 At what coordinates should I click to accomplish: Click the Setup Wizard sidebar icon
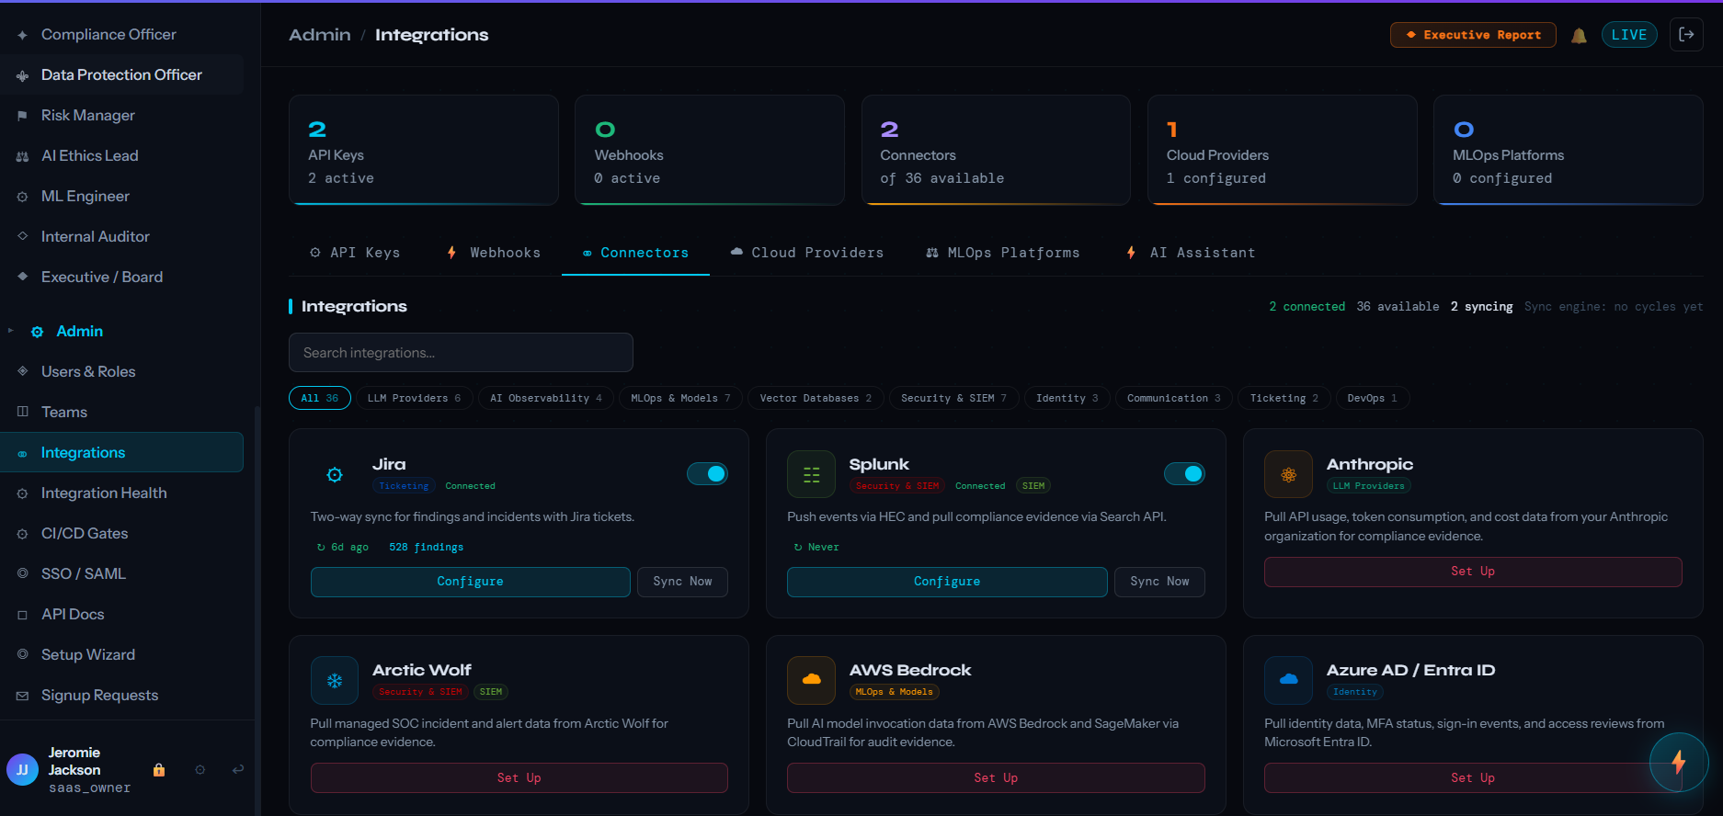click(x=22, y=654)
